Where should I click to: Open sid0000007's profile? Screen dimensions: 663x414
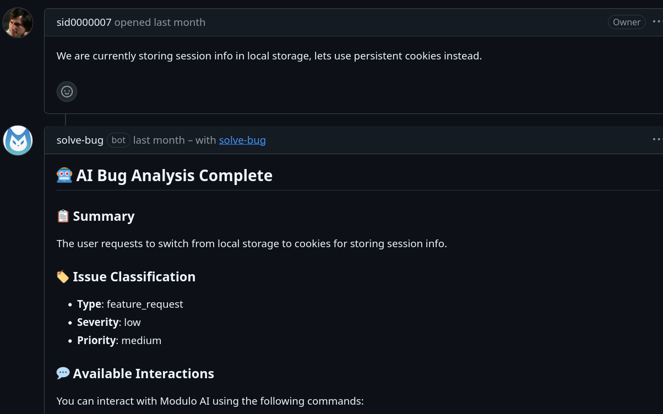click(83, 22)
